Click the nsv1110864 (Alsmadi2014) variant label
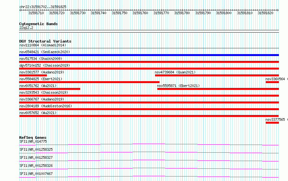288x181 pixels. 43,45
